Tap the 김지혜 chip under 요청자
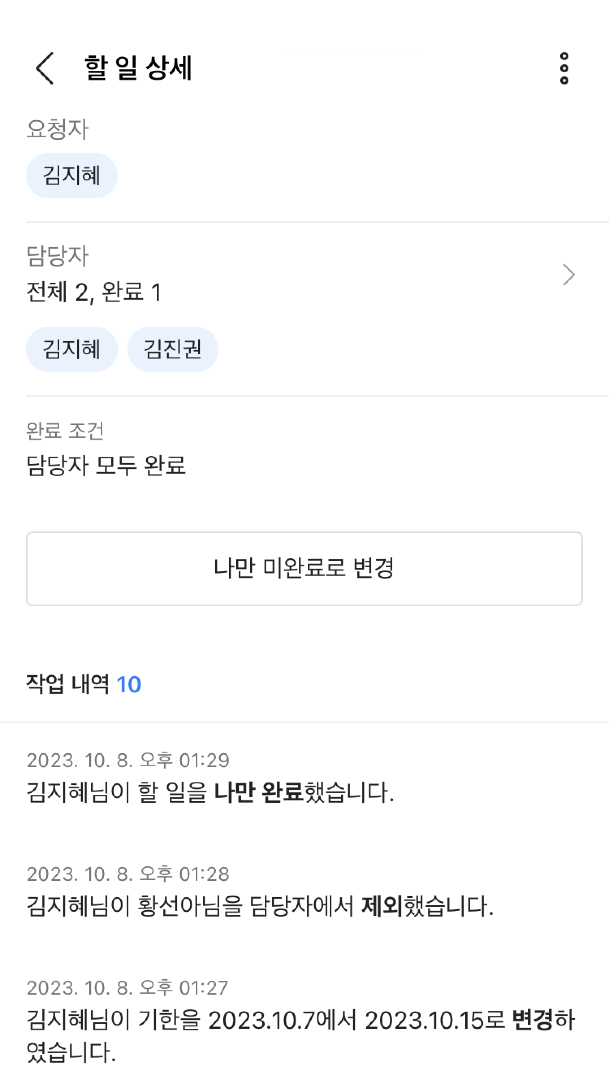This screenshot has height=1084, width=609. pos(71,176)
